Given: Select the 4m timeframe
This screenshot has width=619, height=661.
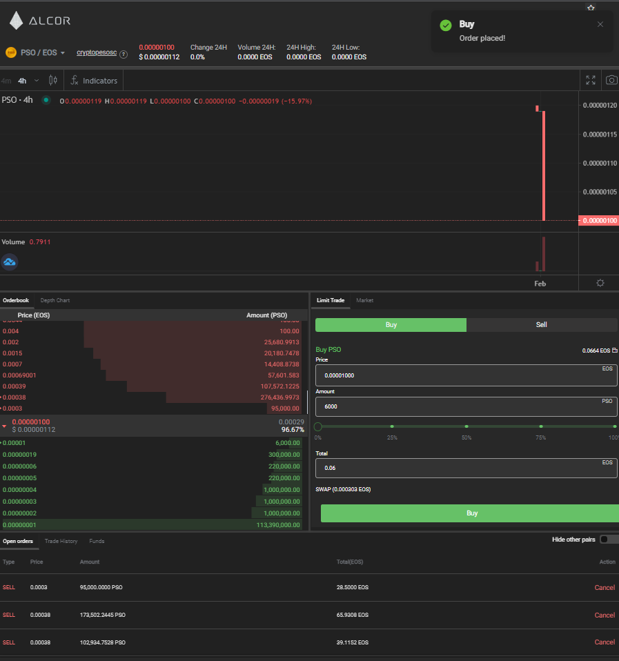Looking at the screenshot, I should 6,81.
